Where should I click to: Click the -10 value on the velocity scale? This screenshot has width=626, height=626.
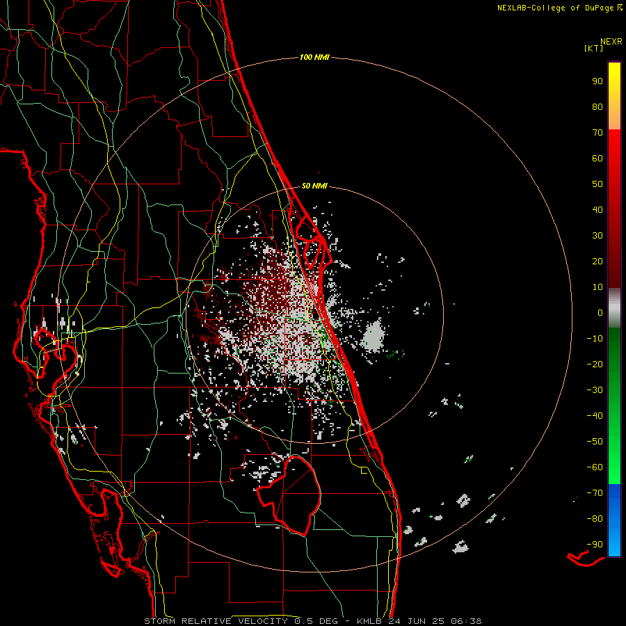click(595, 339)
